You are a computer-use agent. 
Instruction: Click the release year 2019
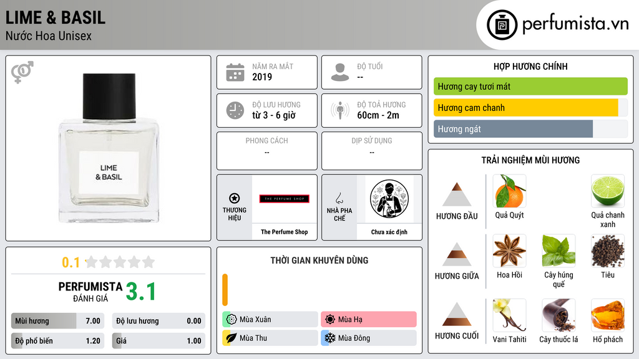[262, 77]
